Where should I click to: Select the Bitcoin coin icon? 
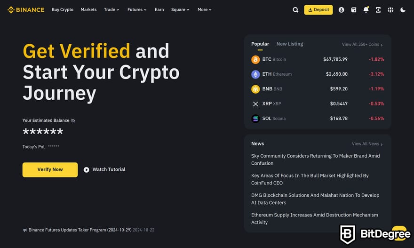coord(255,59)
